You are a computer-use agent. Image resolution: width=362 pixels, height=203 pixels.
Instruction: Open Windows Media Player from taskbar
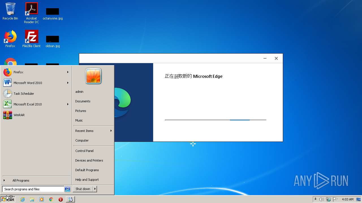pyautogui.click(x=42, y=199)
